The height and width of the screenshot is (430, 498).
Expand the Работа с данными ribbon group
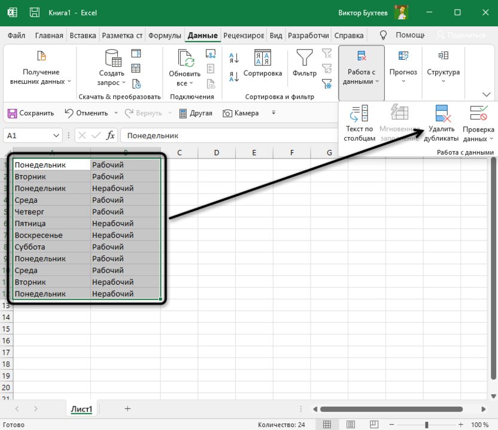[362, 73]
